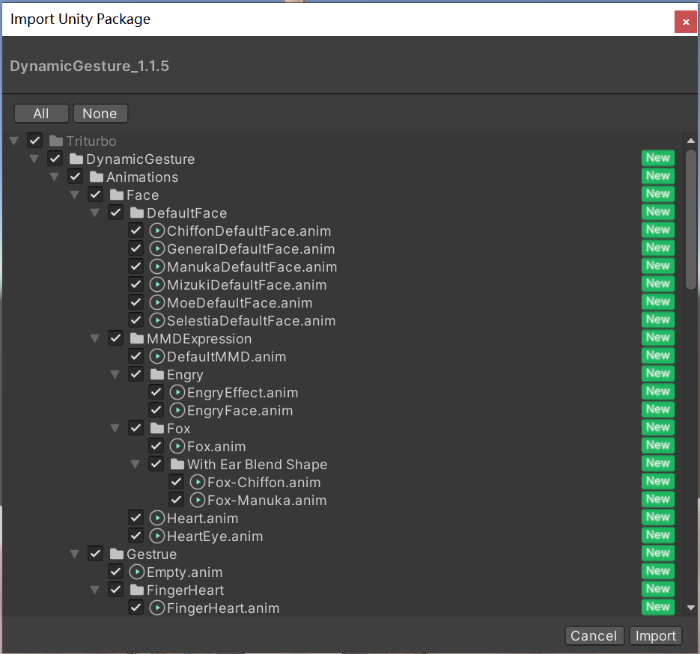This screenshot has height=654, width=700.
Task: Select the Empty.anim tree entry
Action: tap(184, 572)
